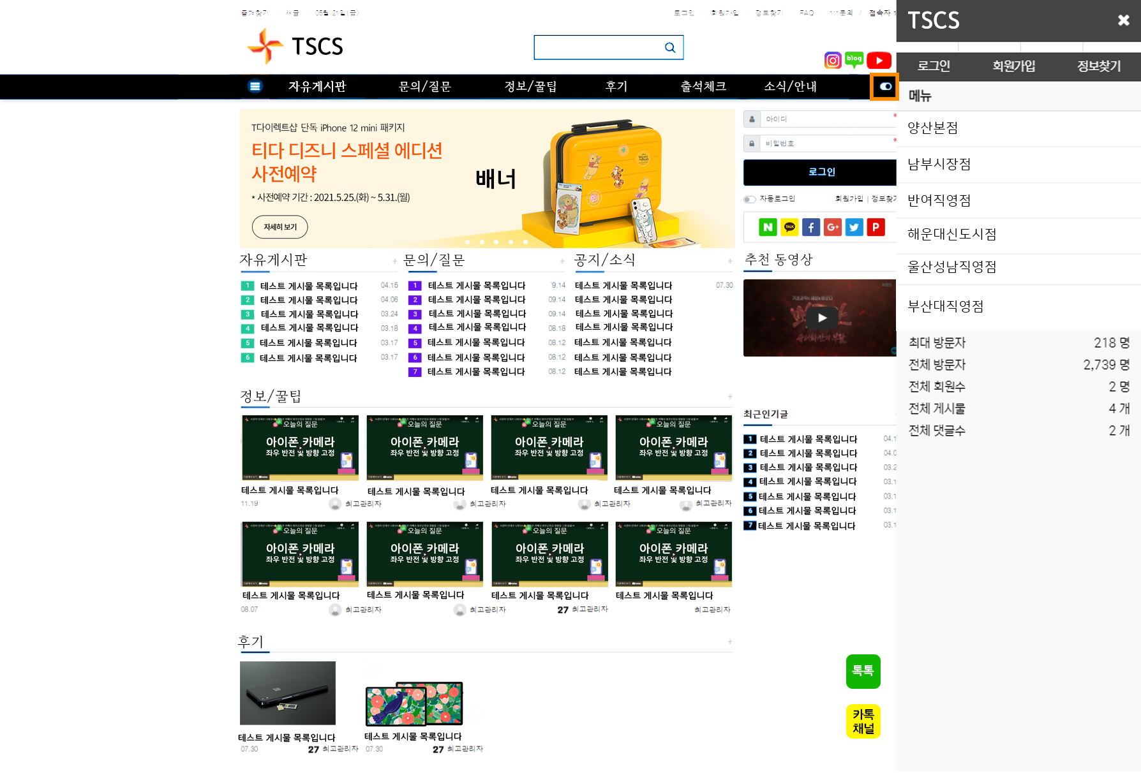Click the 아이디 input field
1141x773 pixels.
(x=824, y=119)
